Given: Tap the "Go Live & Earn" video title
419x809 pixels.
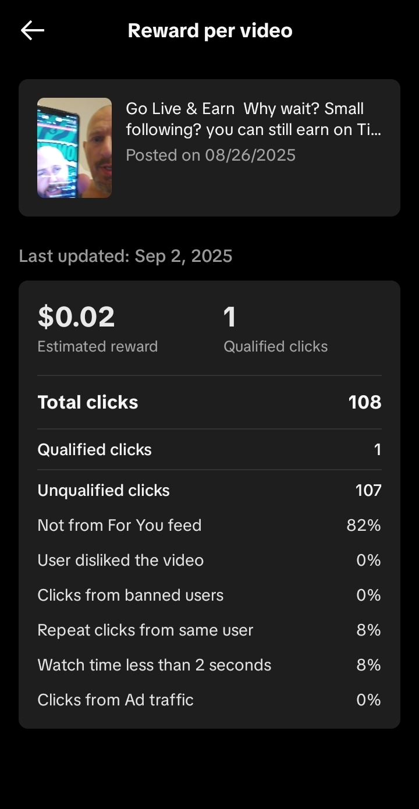Looking at the screenshot, I should (x=253, y=119).
